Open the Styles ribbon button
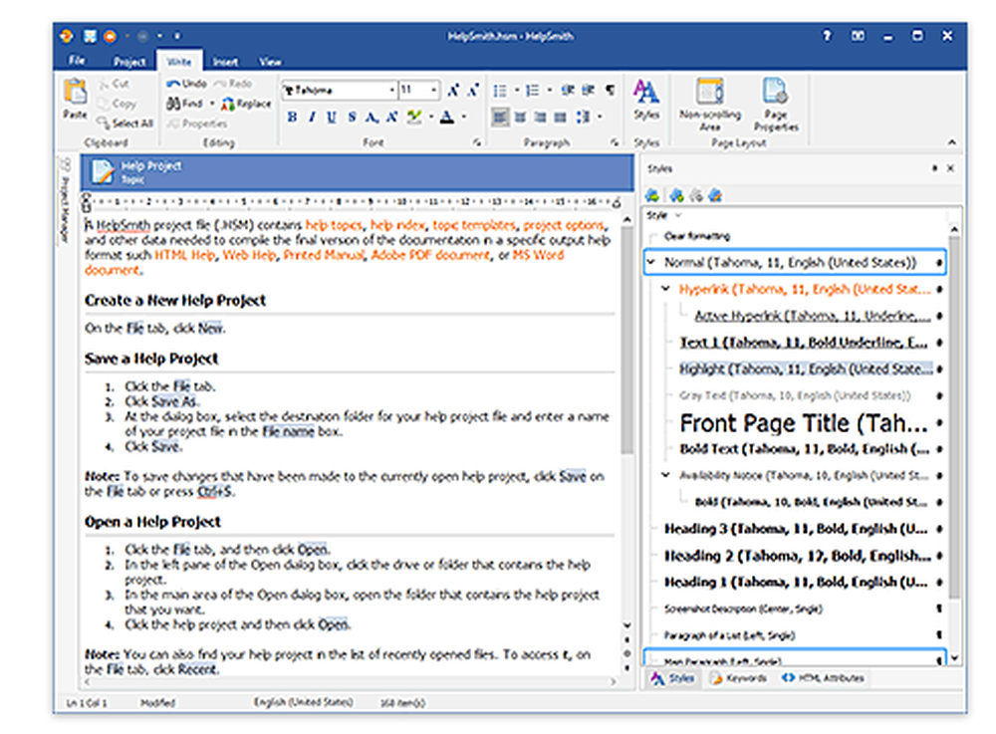The image size is (996, 734). [646, 100]
